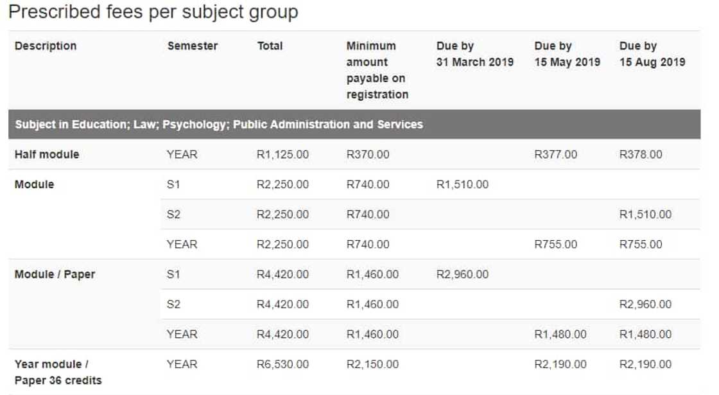Click the R1,125.00 total for Half module
Image resolution: width=719 pixels, height=395 pixels.
(282, 155)
